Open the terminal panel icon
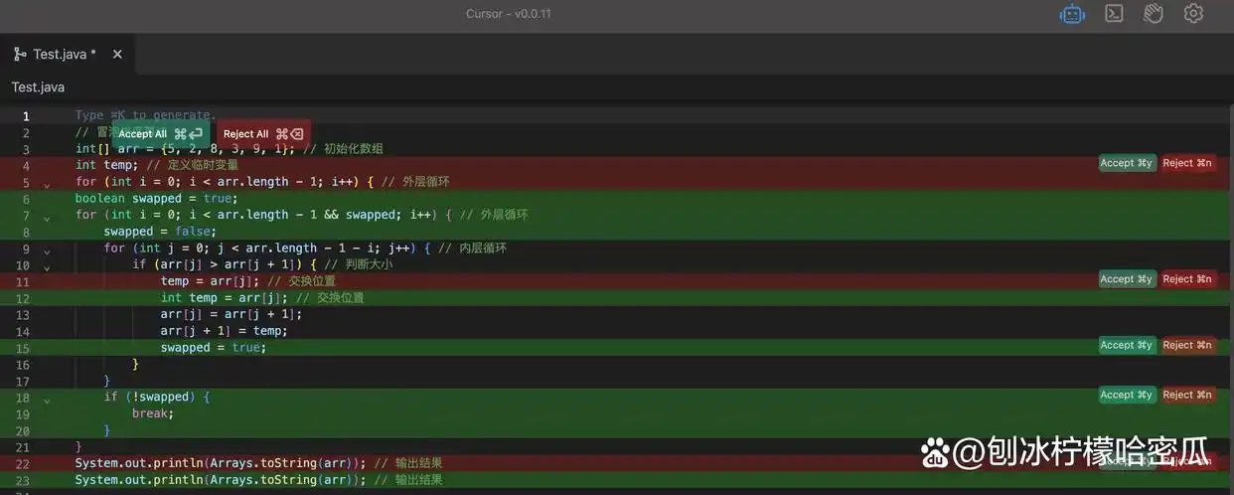The height and width of the screenshot is (495, 1234). coord(1115,14)
